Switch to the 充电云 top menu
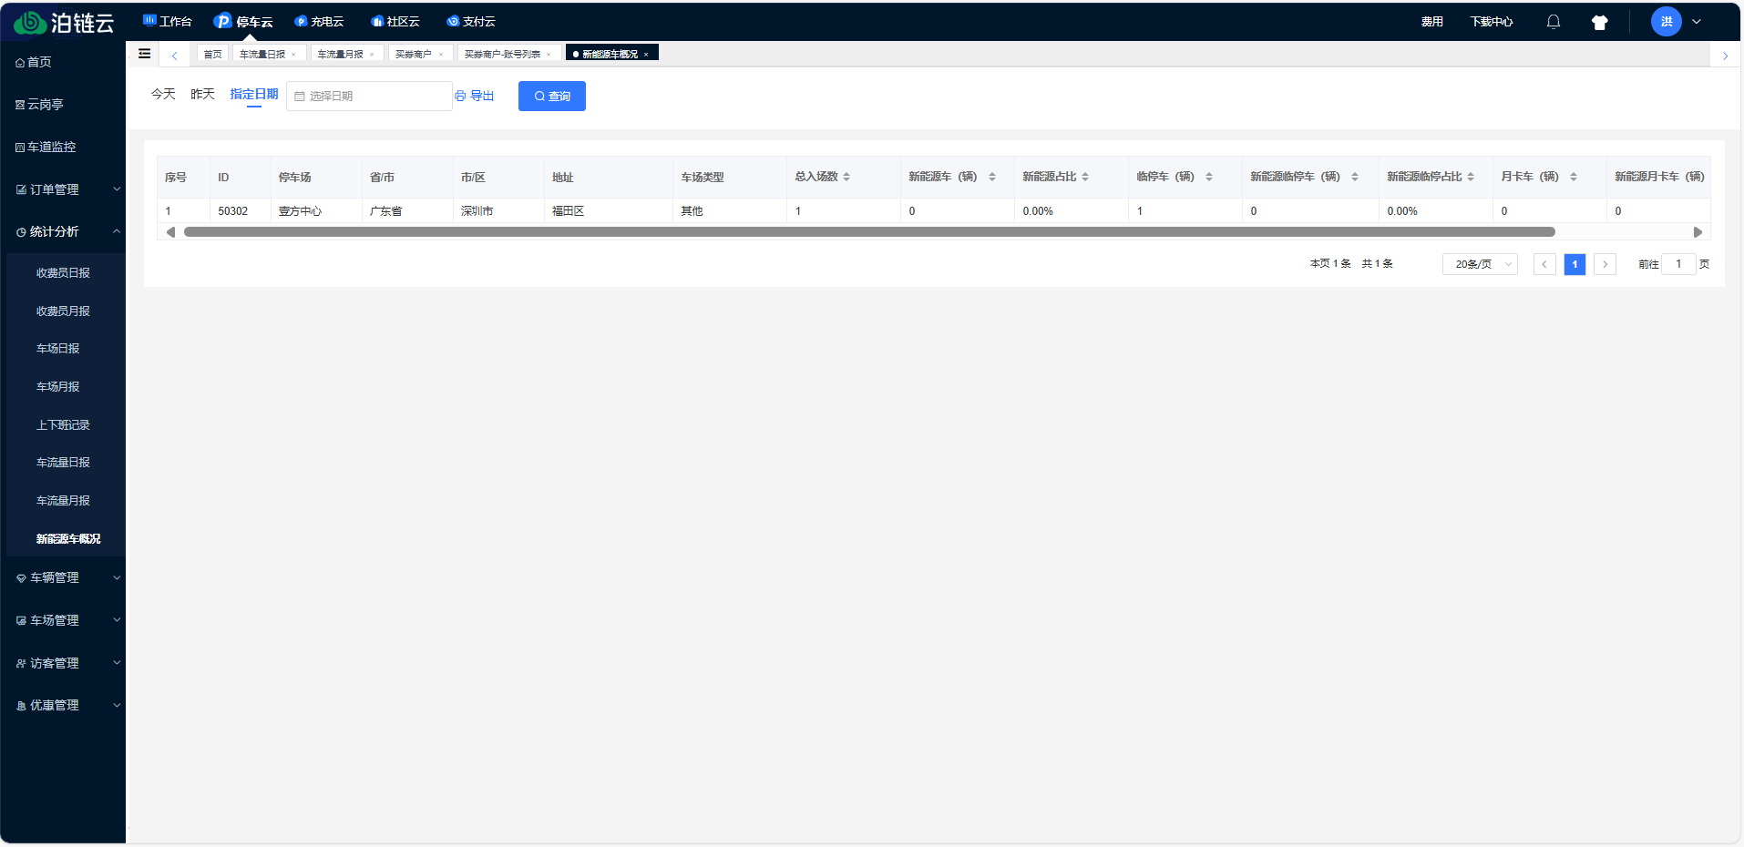The width and height of the screenshot is (1744, 847). pyautogui.click(x=320, y=22)
